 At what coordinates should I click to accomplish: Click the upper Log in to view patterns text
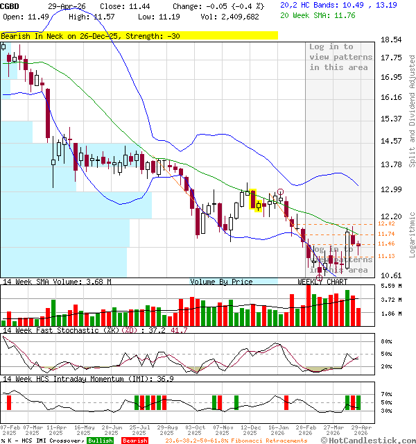(x=340, y=57)
